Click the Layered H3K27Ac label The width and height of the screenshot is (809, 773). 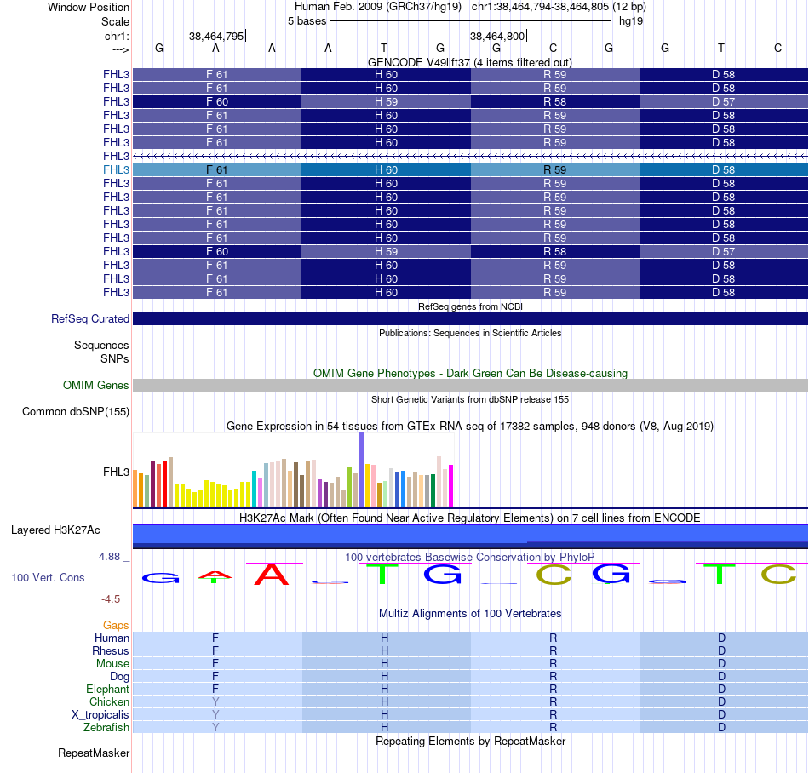pos(55,530)
